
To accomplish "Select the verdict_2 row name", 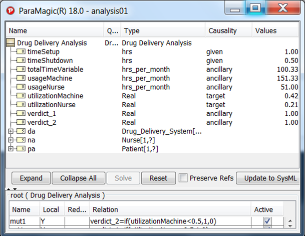I will coord(42,122).
